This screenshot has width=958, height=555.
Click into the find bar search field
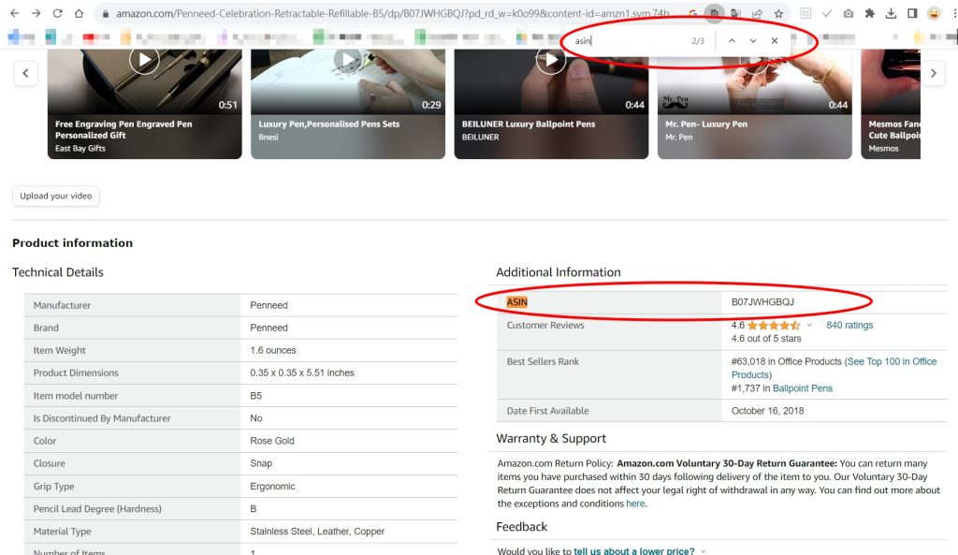[x=627, y=41]
